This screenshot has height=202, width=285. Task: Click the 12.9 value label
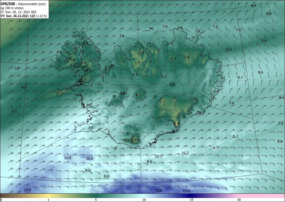(27, 190)
